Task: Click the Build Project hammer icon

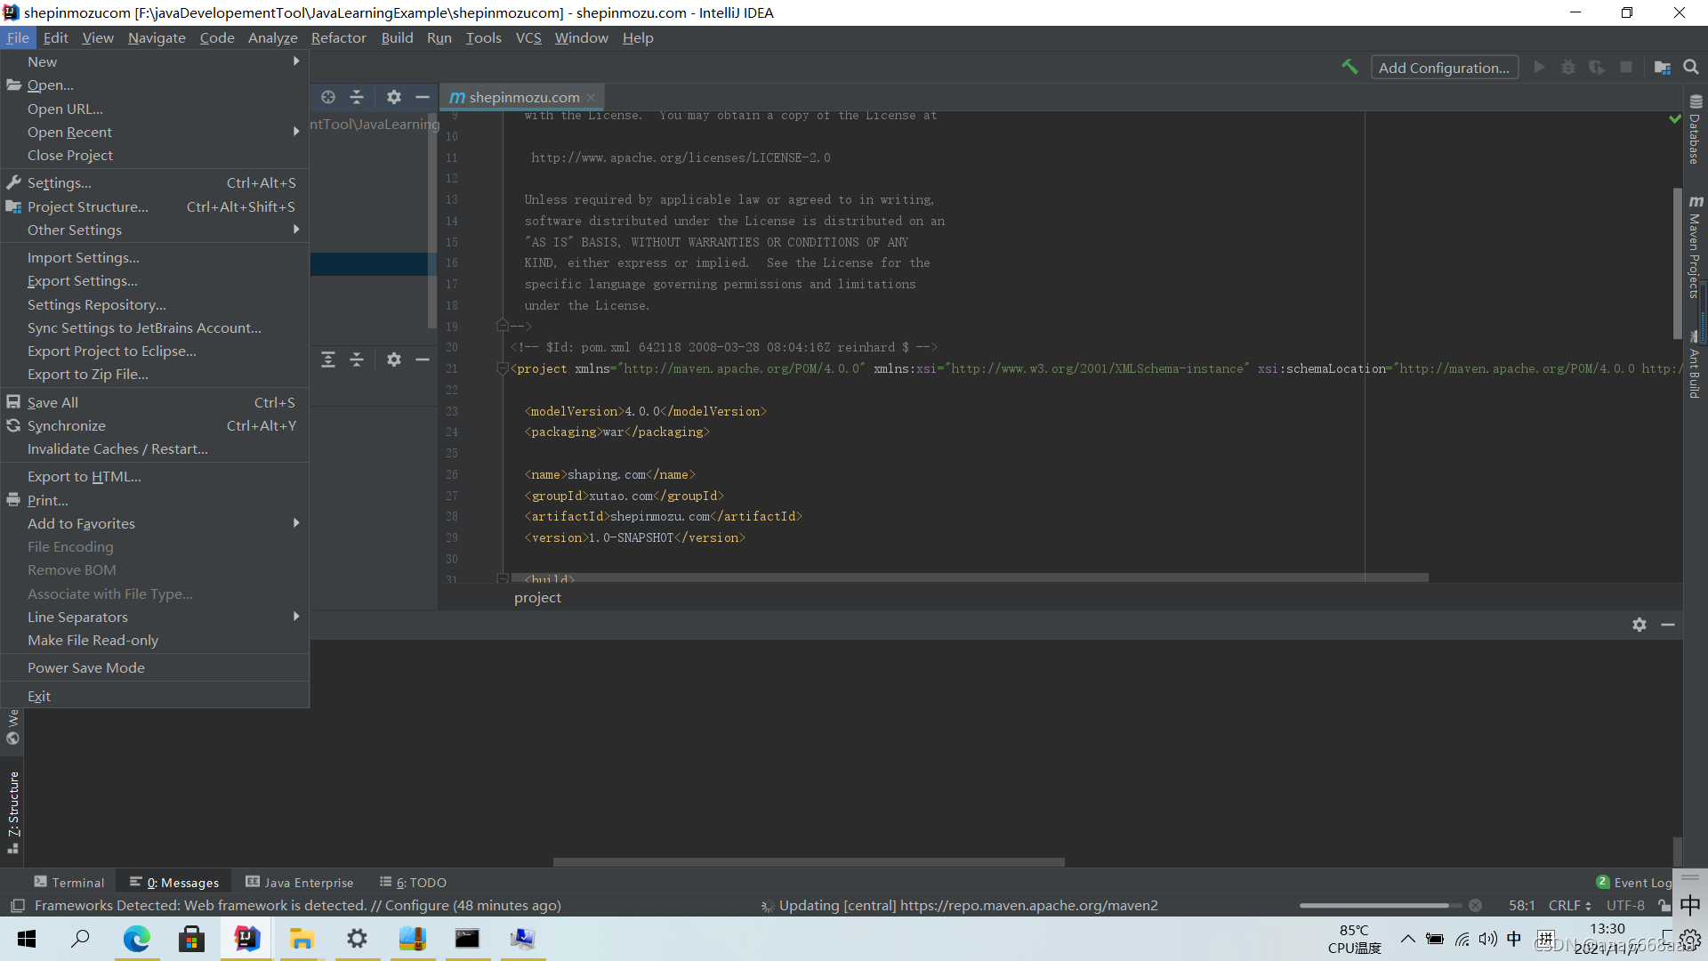Action: click(x=1349, y=67)
